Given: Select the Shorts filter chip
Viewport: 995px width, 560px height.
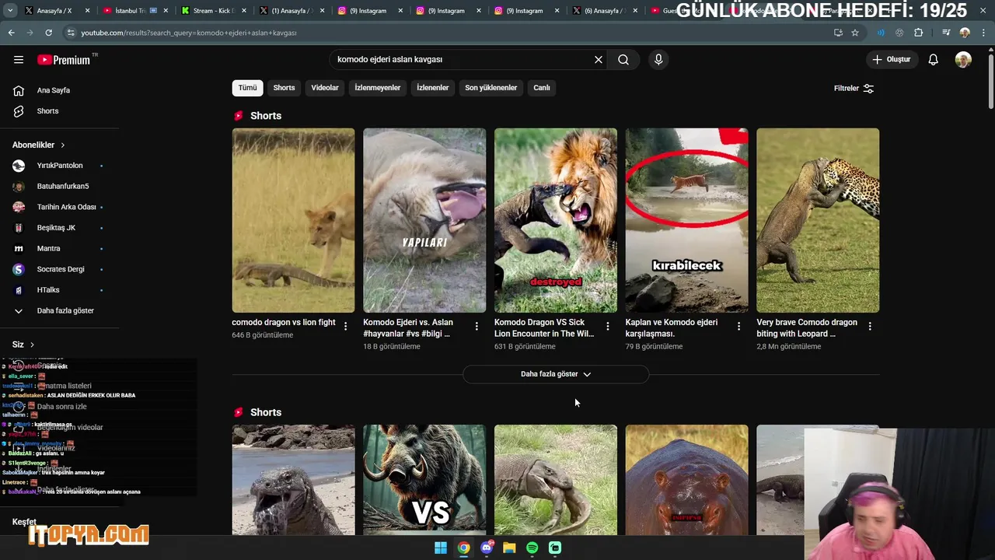Looking at the screenshot, I should coord(284,88).
